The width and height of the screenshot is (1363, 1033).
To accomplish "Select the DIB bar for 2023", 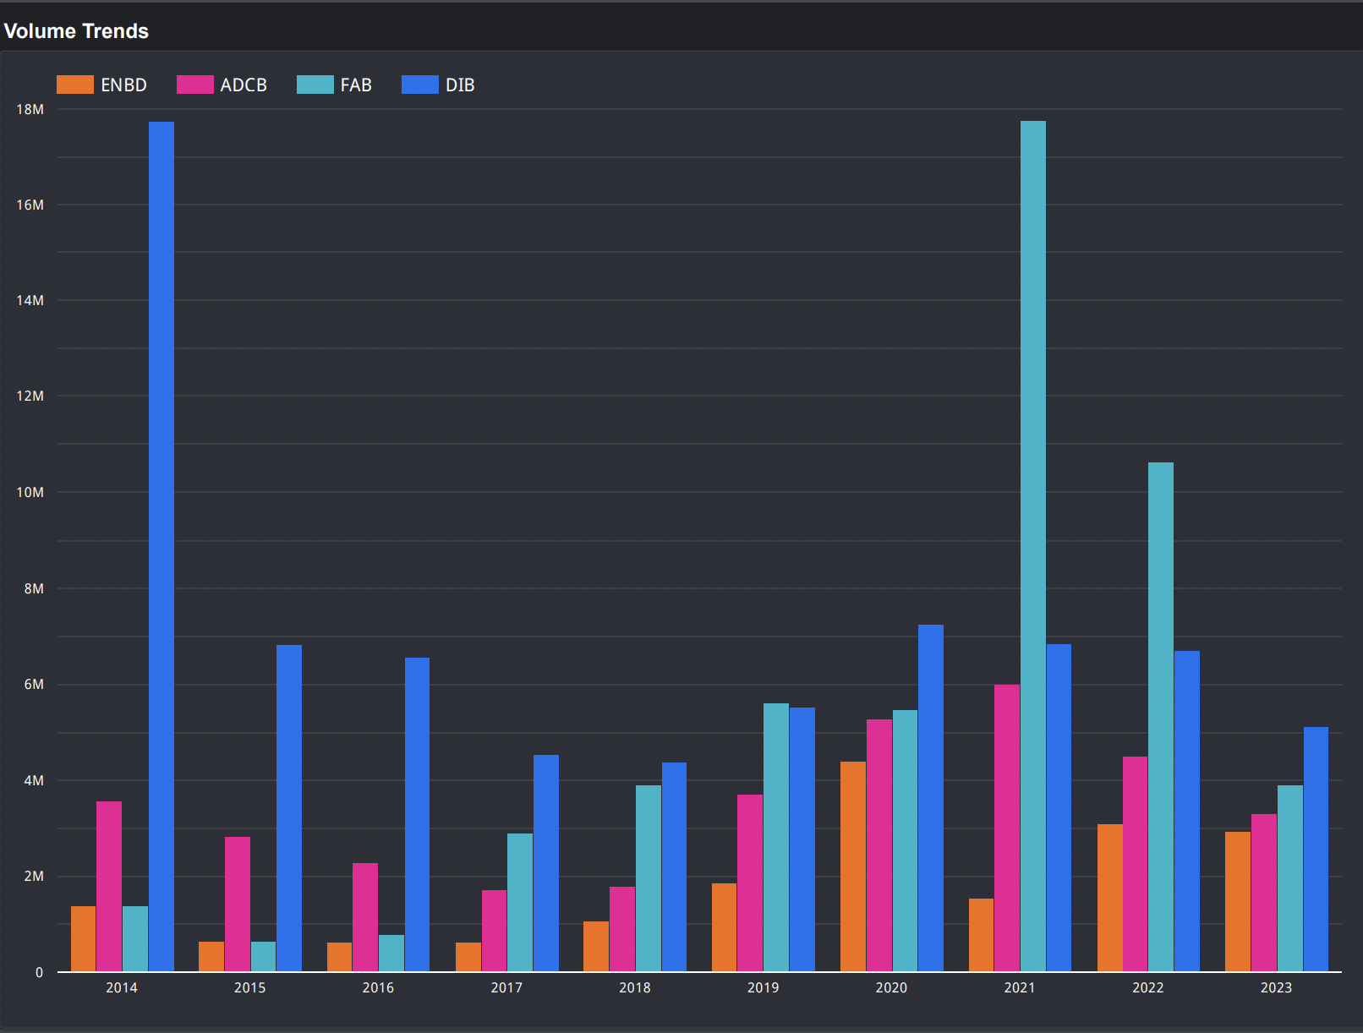I will [x=1316, y=849].
